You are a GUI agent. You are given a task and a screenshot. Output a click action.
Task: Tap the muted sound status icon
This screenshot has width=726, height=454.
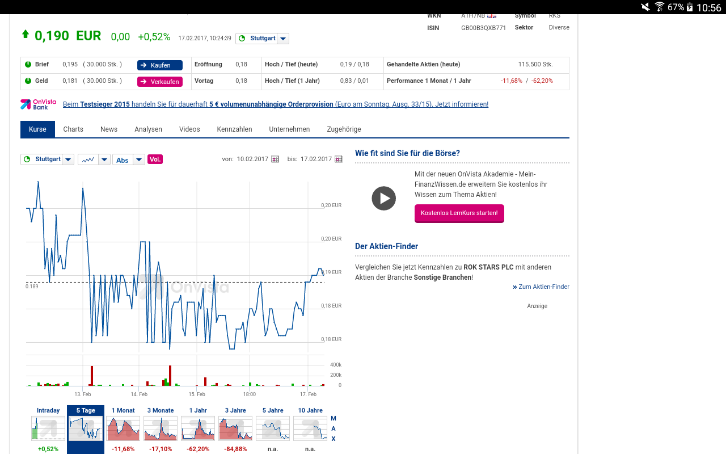click(x=645, y=7)
